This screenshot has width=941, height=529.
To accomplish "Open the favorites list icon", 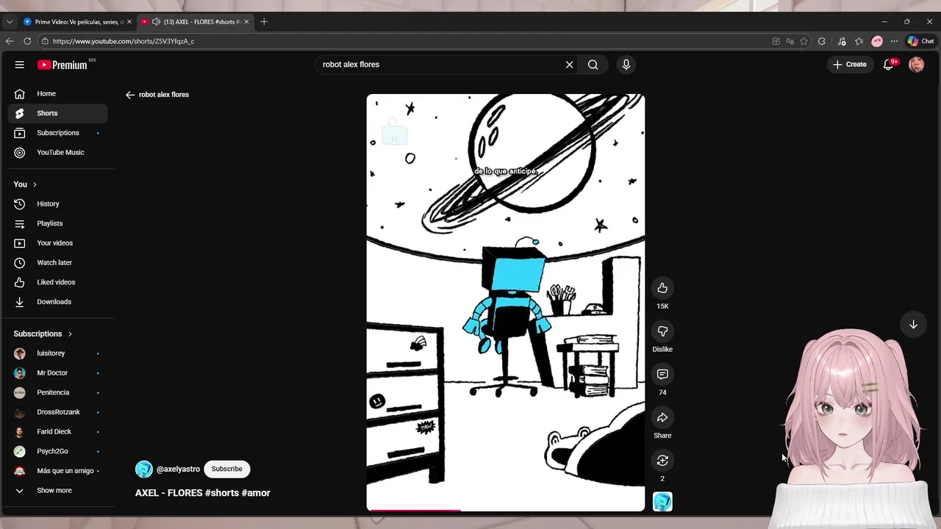I will [x=859, y=41].
